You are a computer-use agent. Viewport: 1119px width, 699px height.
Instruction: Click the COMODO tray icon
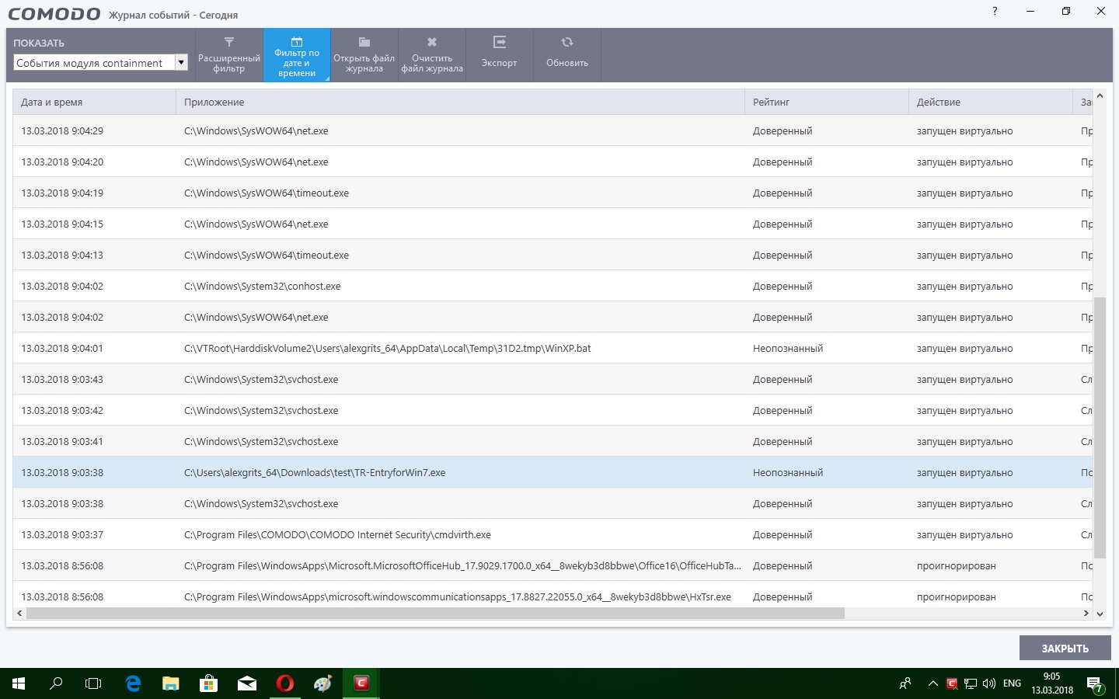[x=952, y=683]
